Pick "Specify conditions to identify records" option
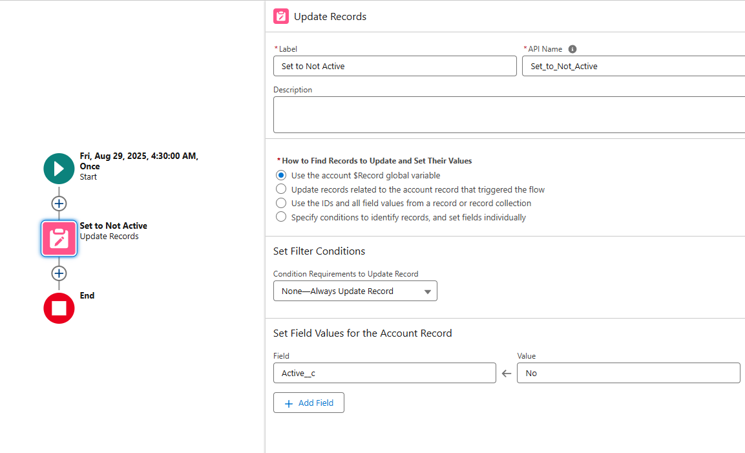Screen dimensions: 745x453 coord(281,217)
